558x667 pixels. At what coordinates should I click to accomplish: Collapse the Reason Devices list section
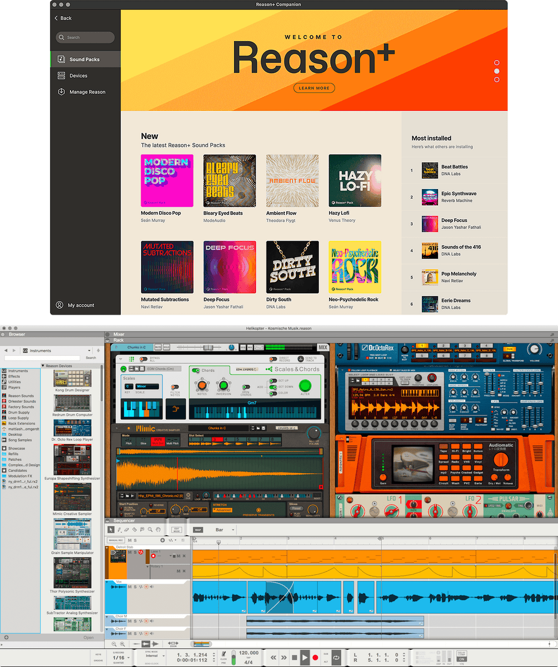pos(43,366)
